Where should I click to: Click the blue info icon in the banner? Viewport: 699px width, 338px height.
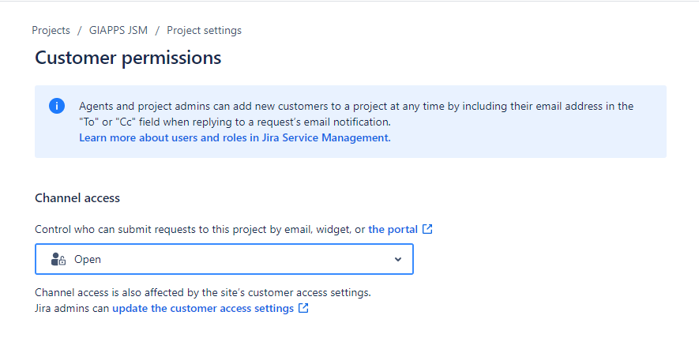click(x=57, y=106)
